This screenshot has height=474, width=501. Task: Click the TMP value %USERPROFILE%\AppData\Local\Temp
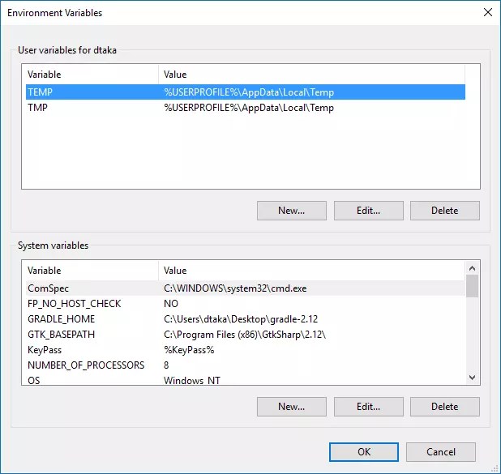(249, 108)
